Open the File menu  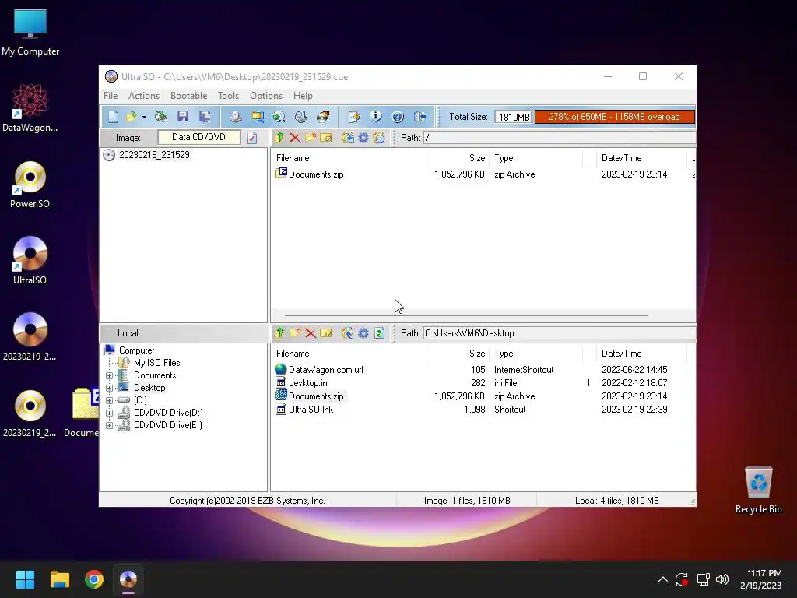111,96
